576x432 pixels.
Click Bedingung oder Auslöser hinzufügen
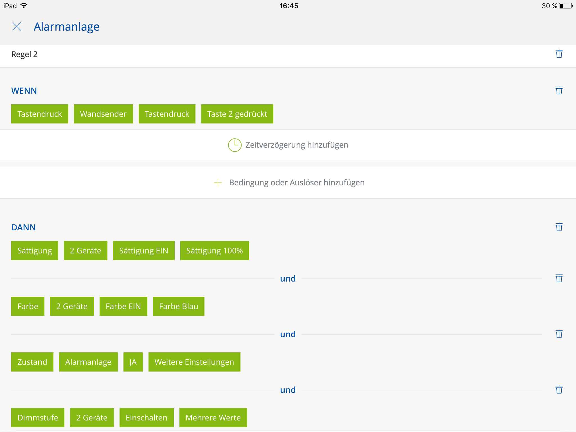pos(296,183)
